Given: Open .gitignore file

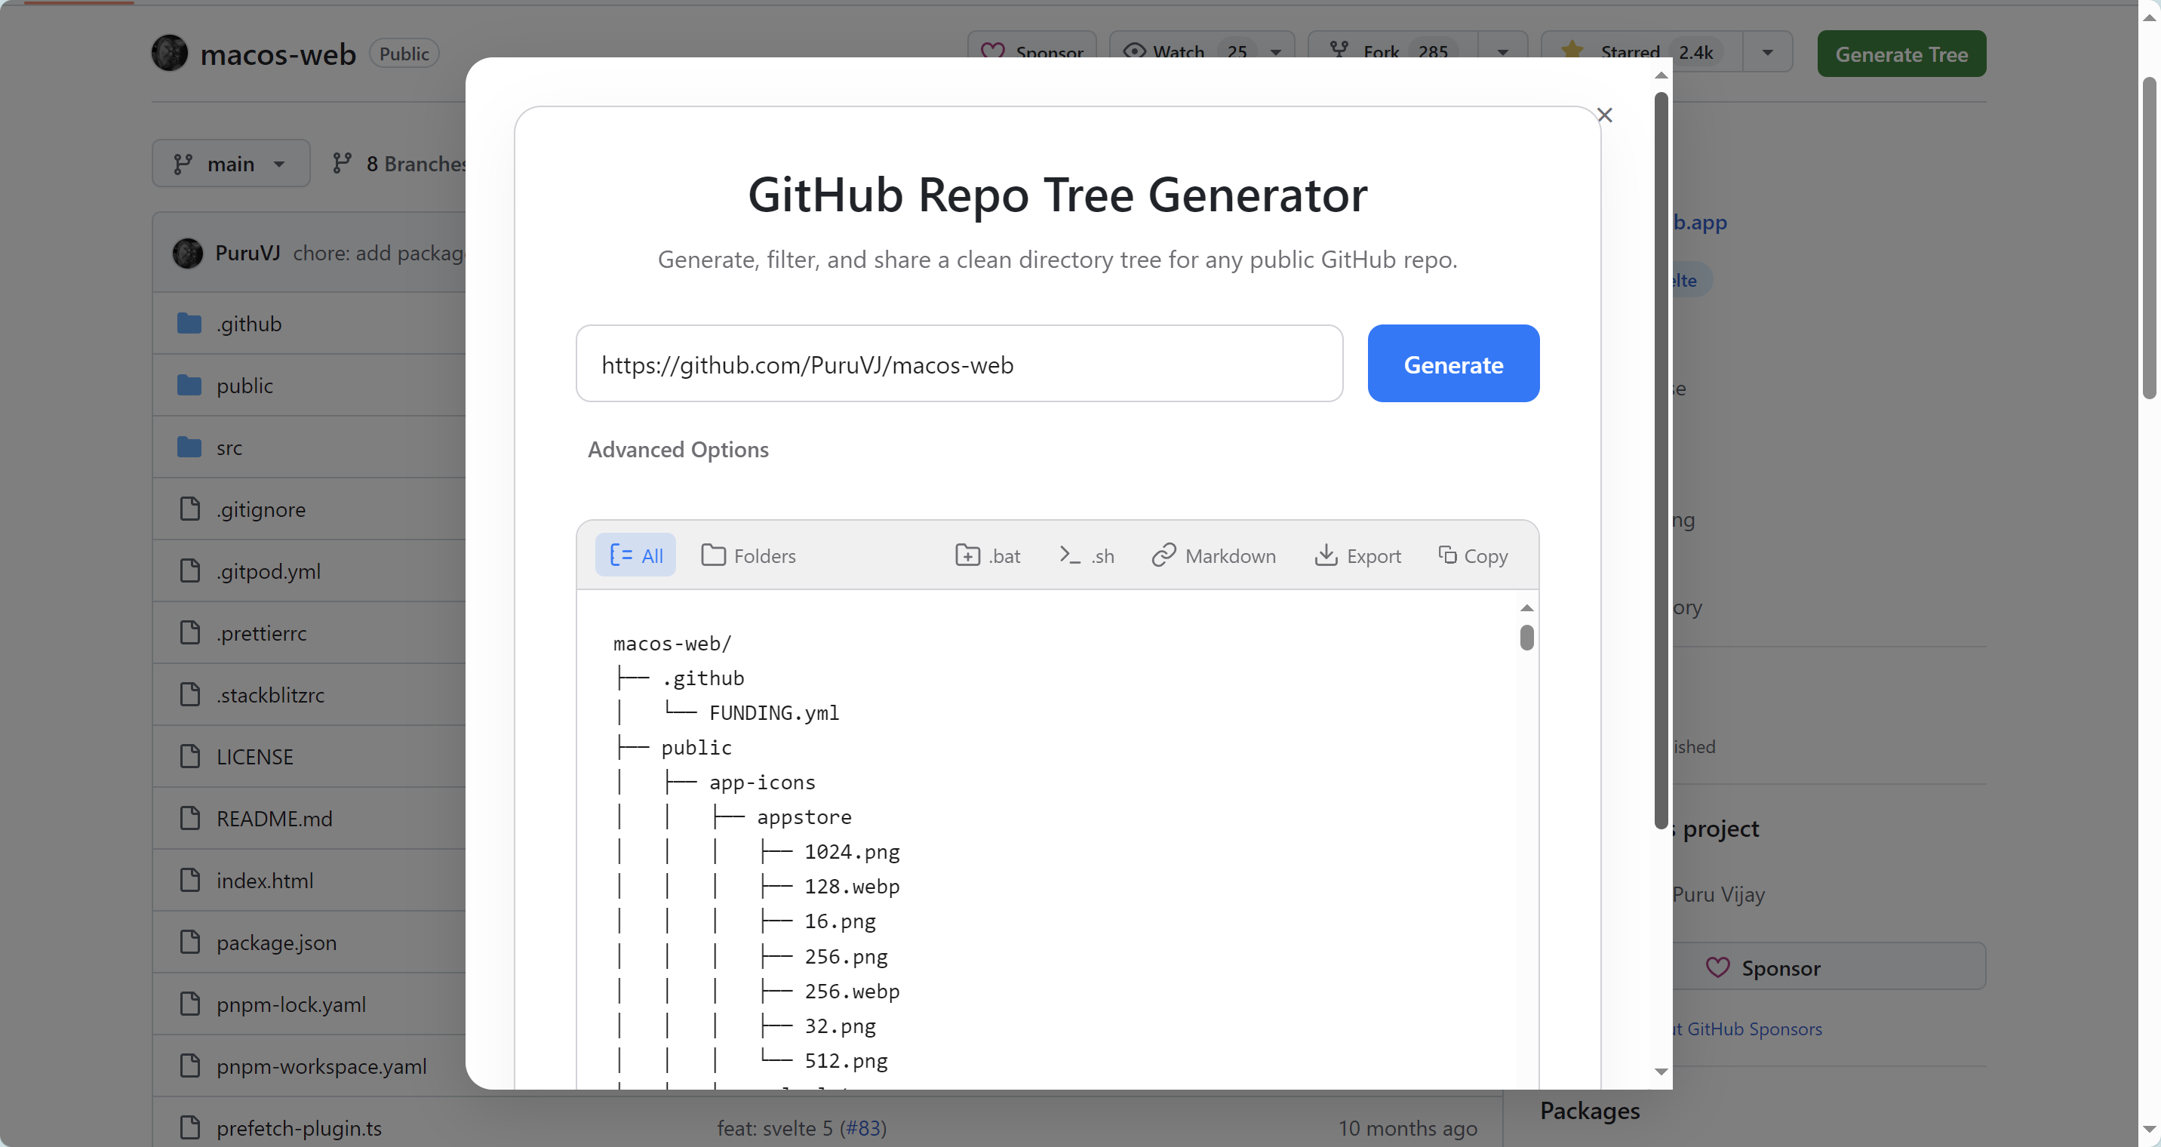Looking at the screenshot, I should point(261,509).
